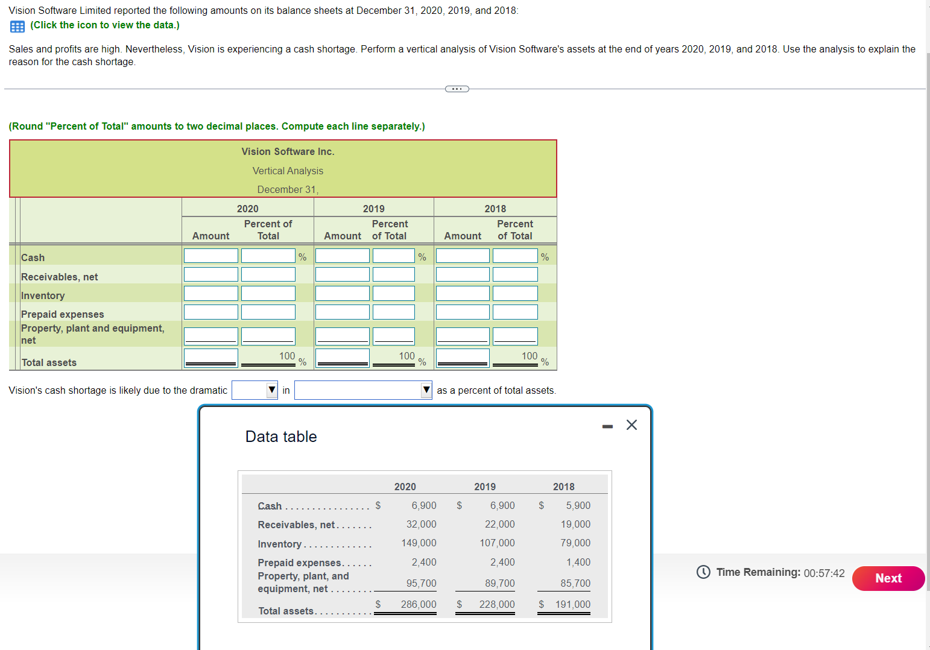The height and width of the screenshot is (650, 930).
Task: Click the 149,000 Inventory 2020 value in Data table
Action: 419,543
